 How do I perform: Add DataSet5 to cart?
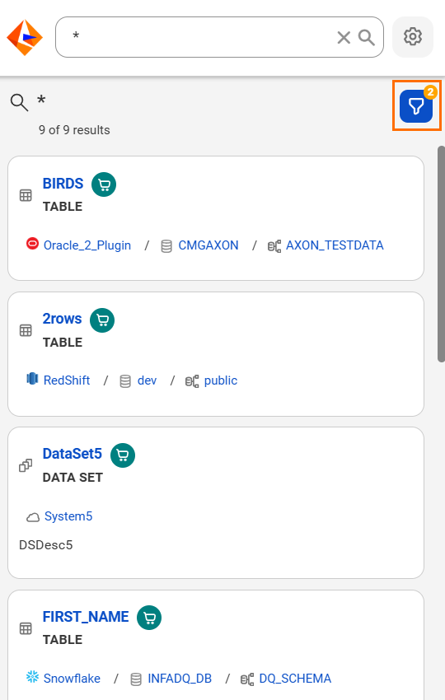pos(123,455)
